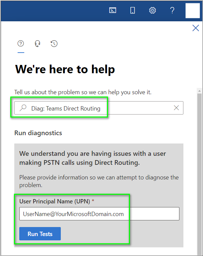Click 'Tell us about the problem' text
Screen dimensions: 203x256
tap(83, 92)
